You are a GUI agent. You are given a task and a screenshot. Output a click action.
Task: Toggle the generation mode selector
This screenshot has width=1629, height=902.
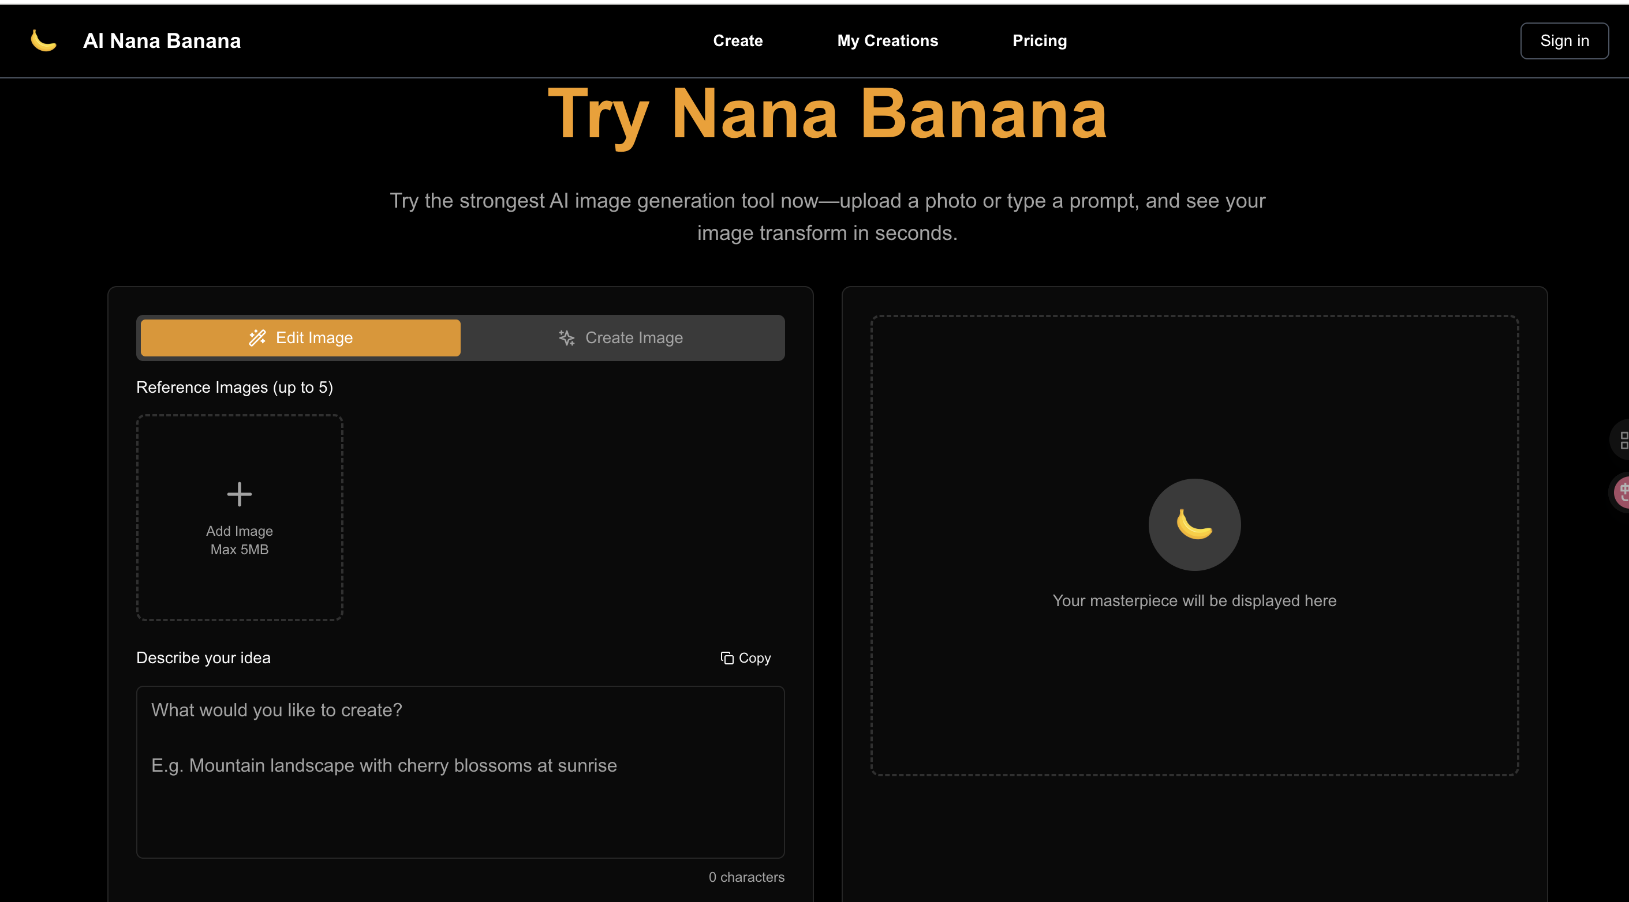coord(461,337)
